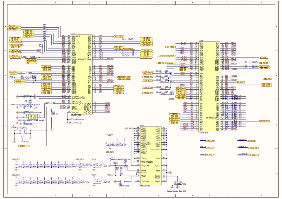Image resolution: width=282 pixels, height=199 pixels.
Task: Click solder bridge SB1 marked Closed
Action: point(29,57)
